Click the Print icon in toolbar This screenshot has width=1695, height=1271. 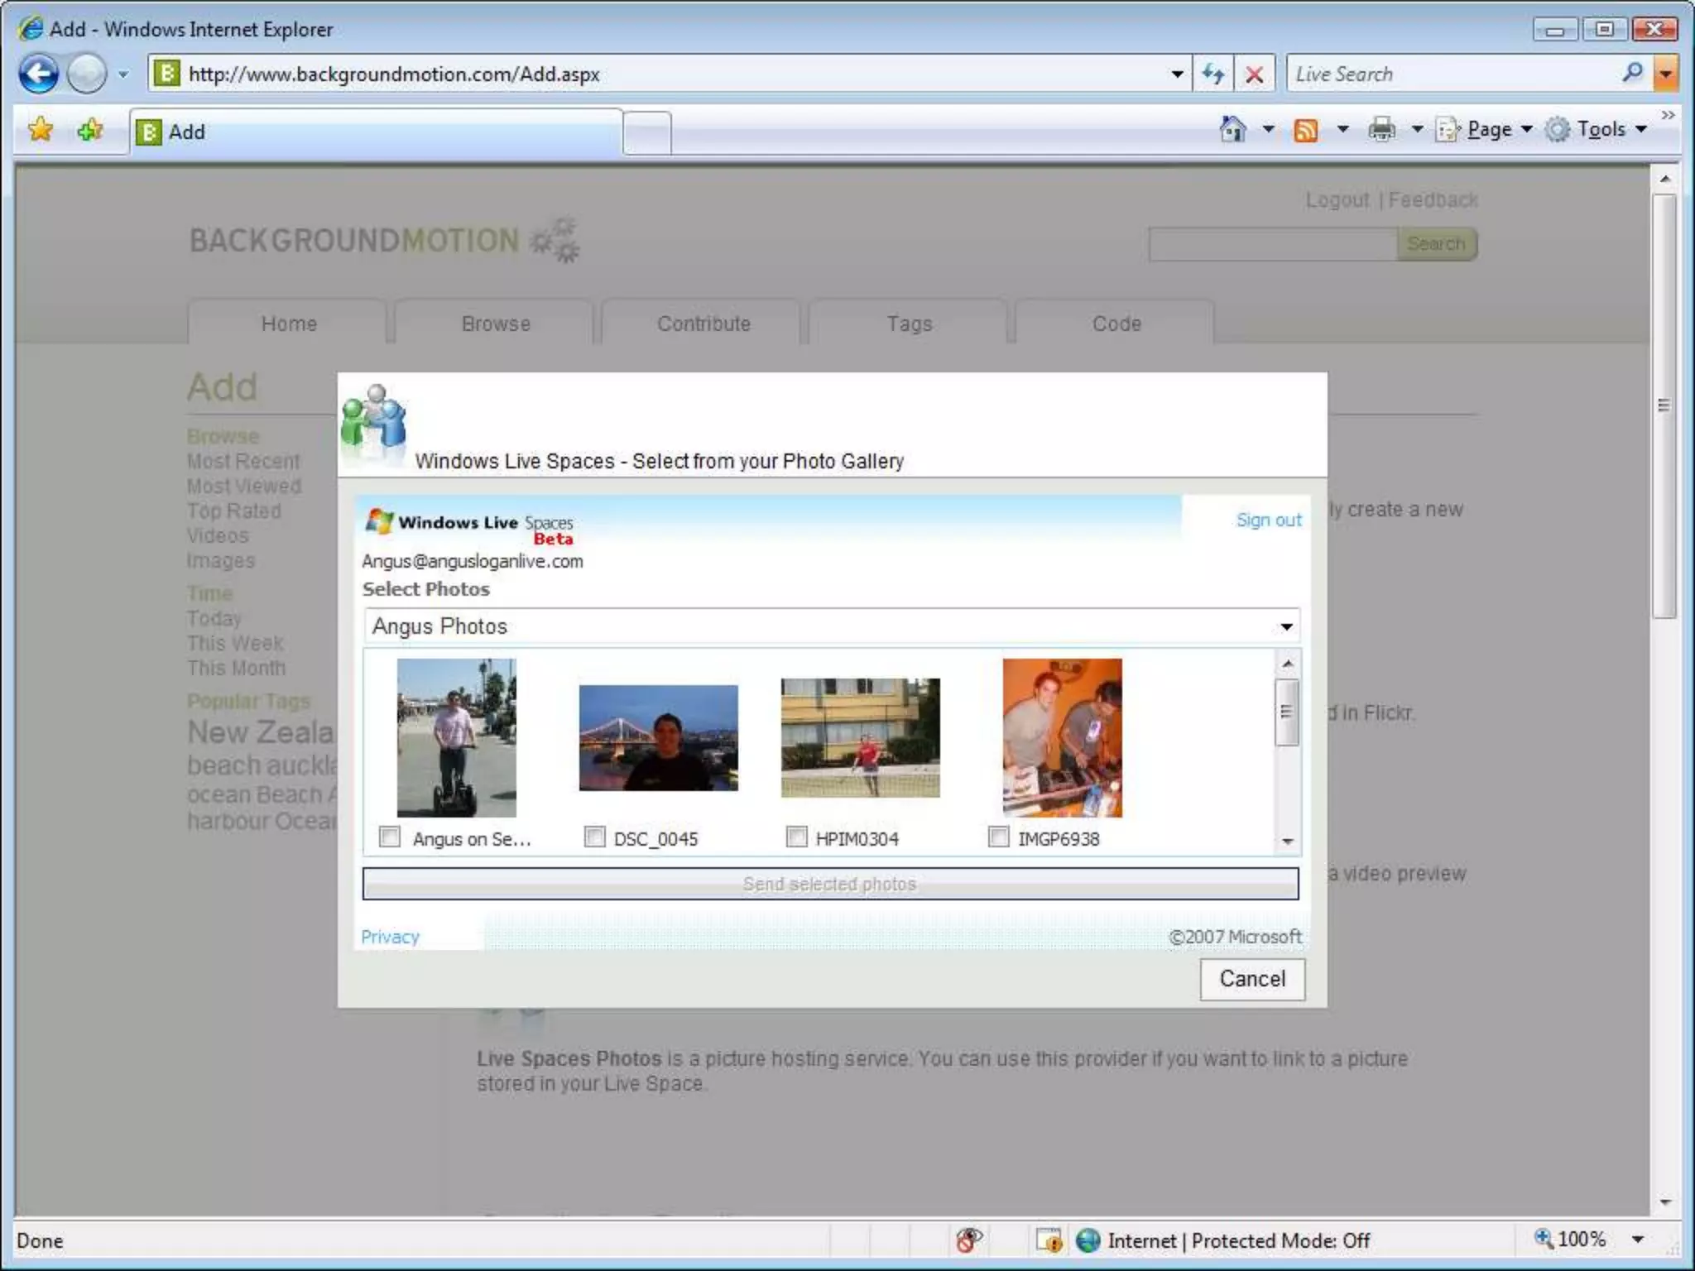click(x=1381, y=129)
